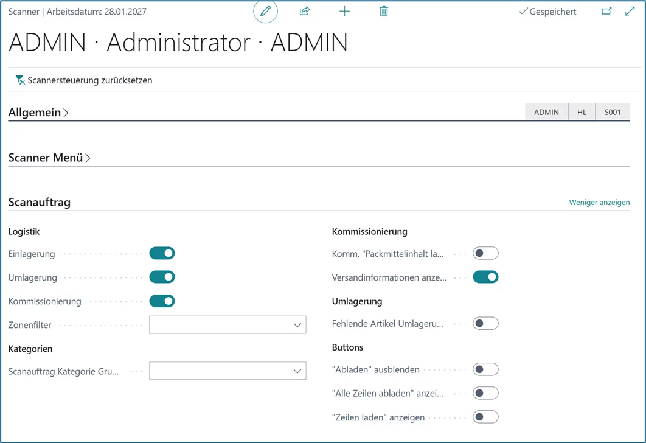Click the trash can delete icon

[384, 12]
